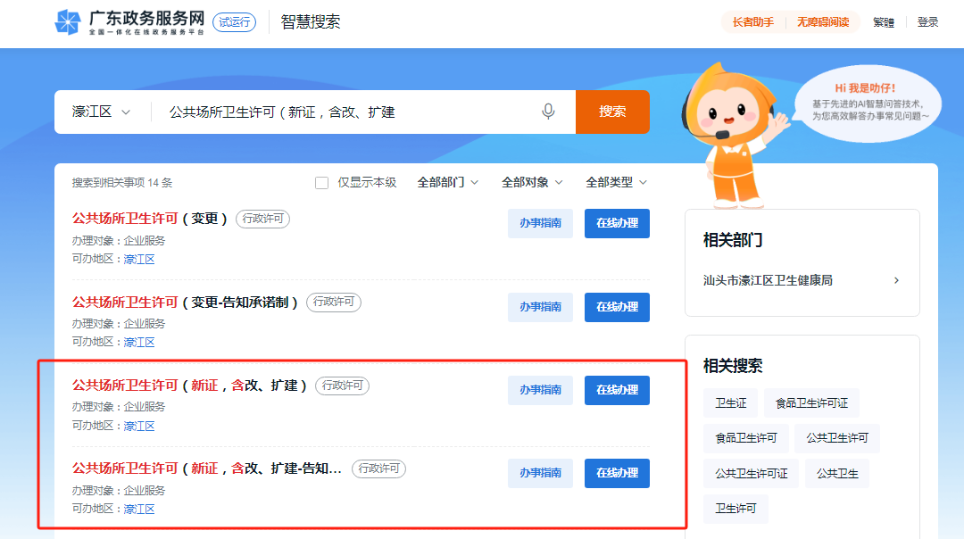Expand the 全部部门 filter dropdown

447,183
